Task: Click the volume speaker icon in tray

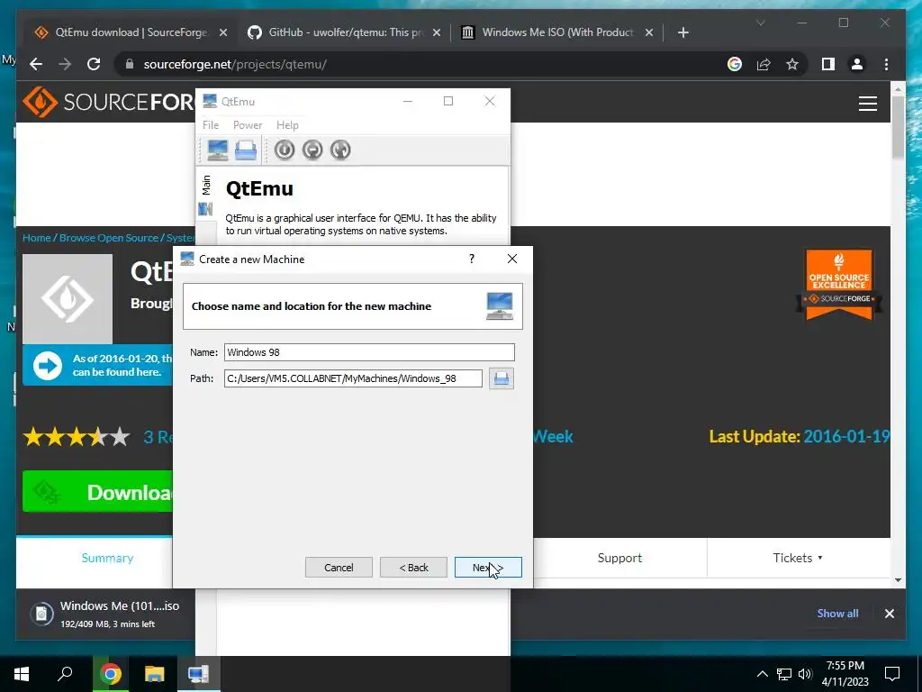Action: [x=805, y=674]
